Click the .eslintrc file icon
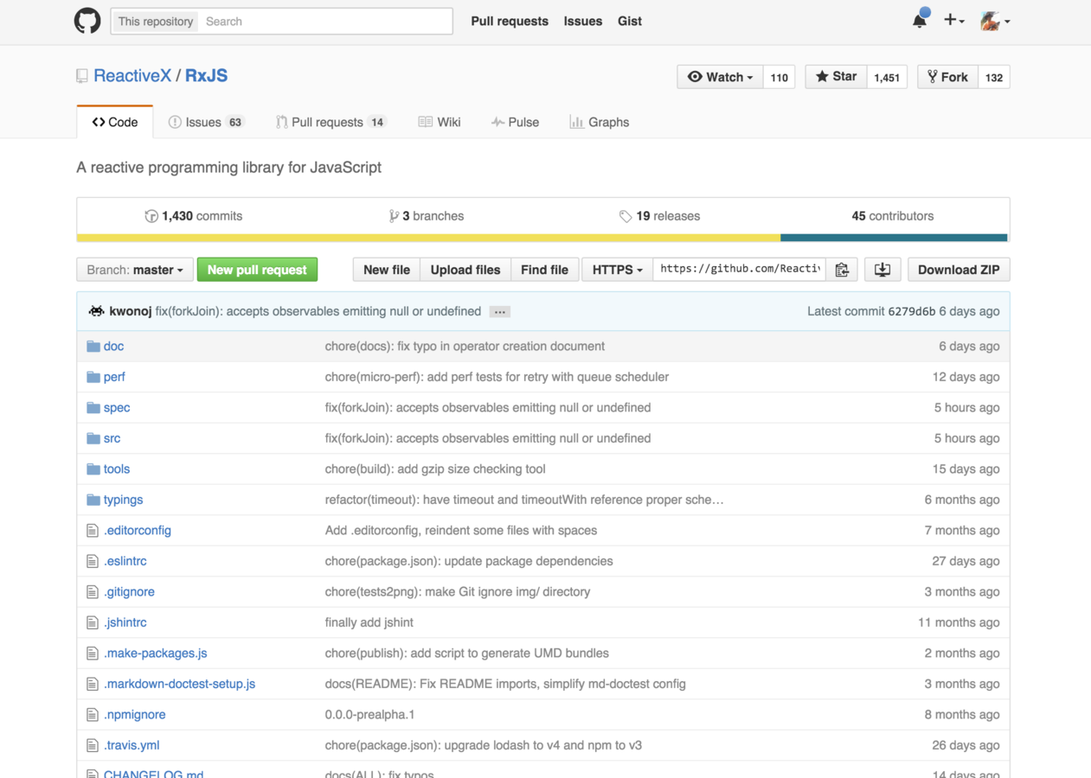Screen dimensions: 1091x778 93,561
